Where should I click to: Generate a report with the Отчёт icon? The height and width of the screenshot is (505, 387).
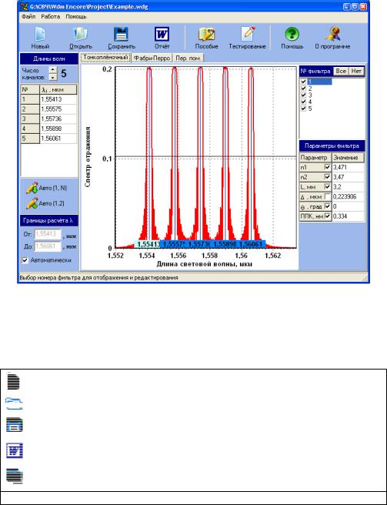point(162,35)
